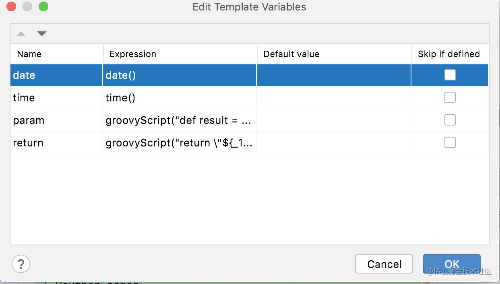Click the move down arrow icon
The width and height of the screenshot is (500, 284).
point(42,34)
